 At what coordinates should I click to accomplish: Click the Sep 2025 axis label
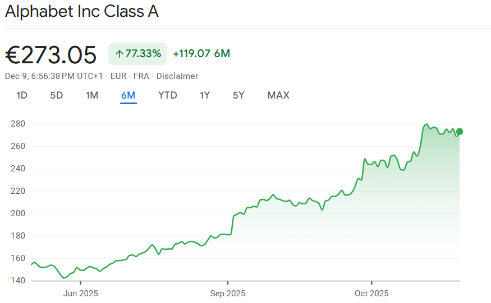[x=227, y=293]
